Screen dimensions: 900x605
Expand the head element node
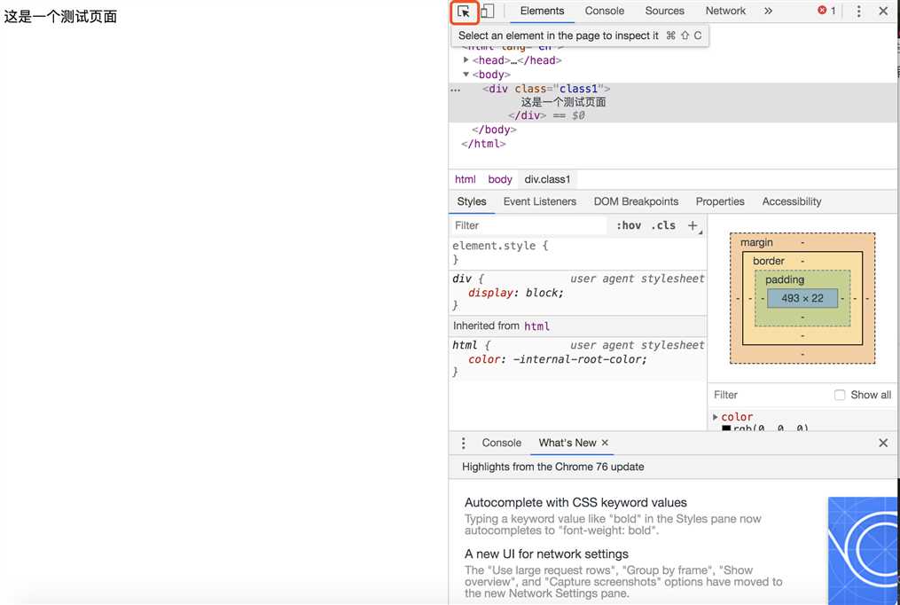tap(466, 59)
